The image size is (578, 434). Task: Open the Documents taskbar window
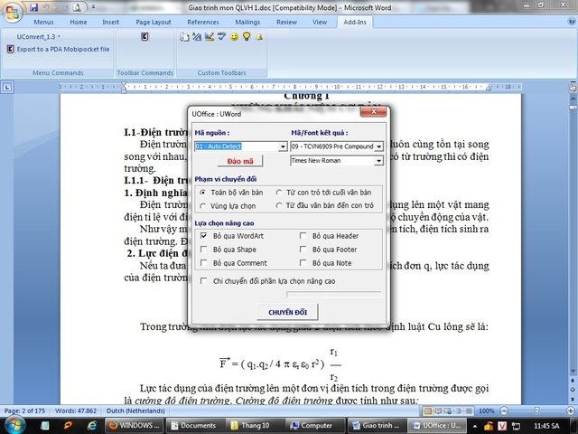(194, 426)
